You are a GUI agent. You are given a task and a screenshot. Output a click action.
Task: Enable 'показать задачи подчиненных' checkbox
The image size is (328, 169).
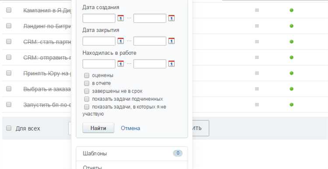[x=87, y=99]
